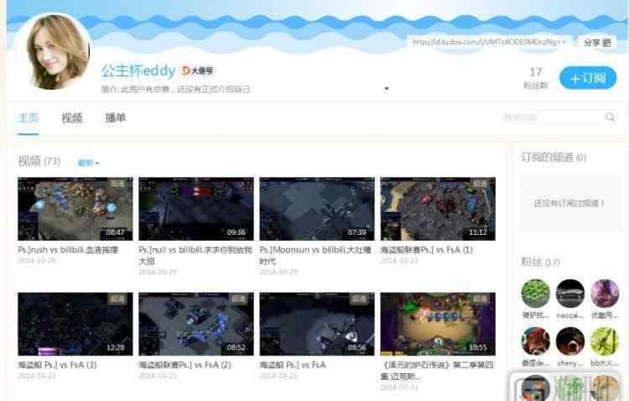Image resolution: width=629 pixels, height=401 pixels.
Task: Open the 最新 sort dropdown
Action: [x=88, y=163]
